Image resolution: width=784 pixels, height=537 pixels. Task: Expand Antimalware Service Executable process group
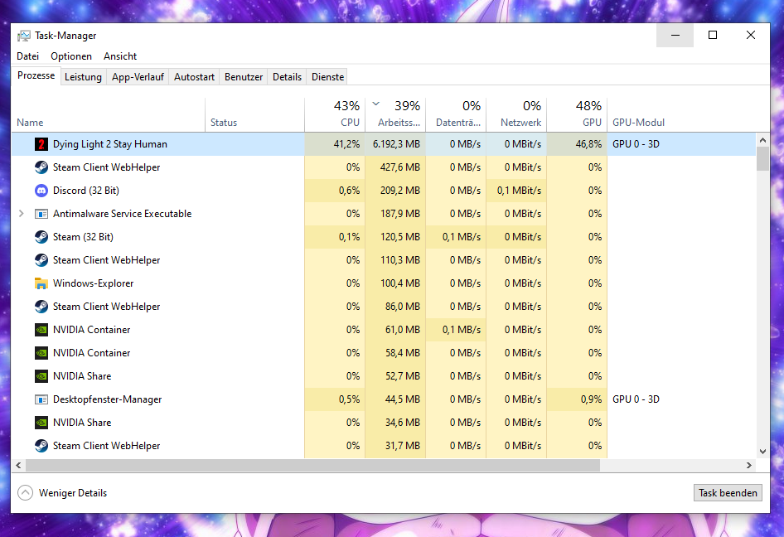tap(21, 214)
